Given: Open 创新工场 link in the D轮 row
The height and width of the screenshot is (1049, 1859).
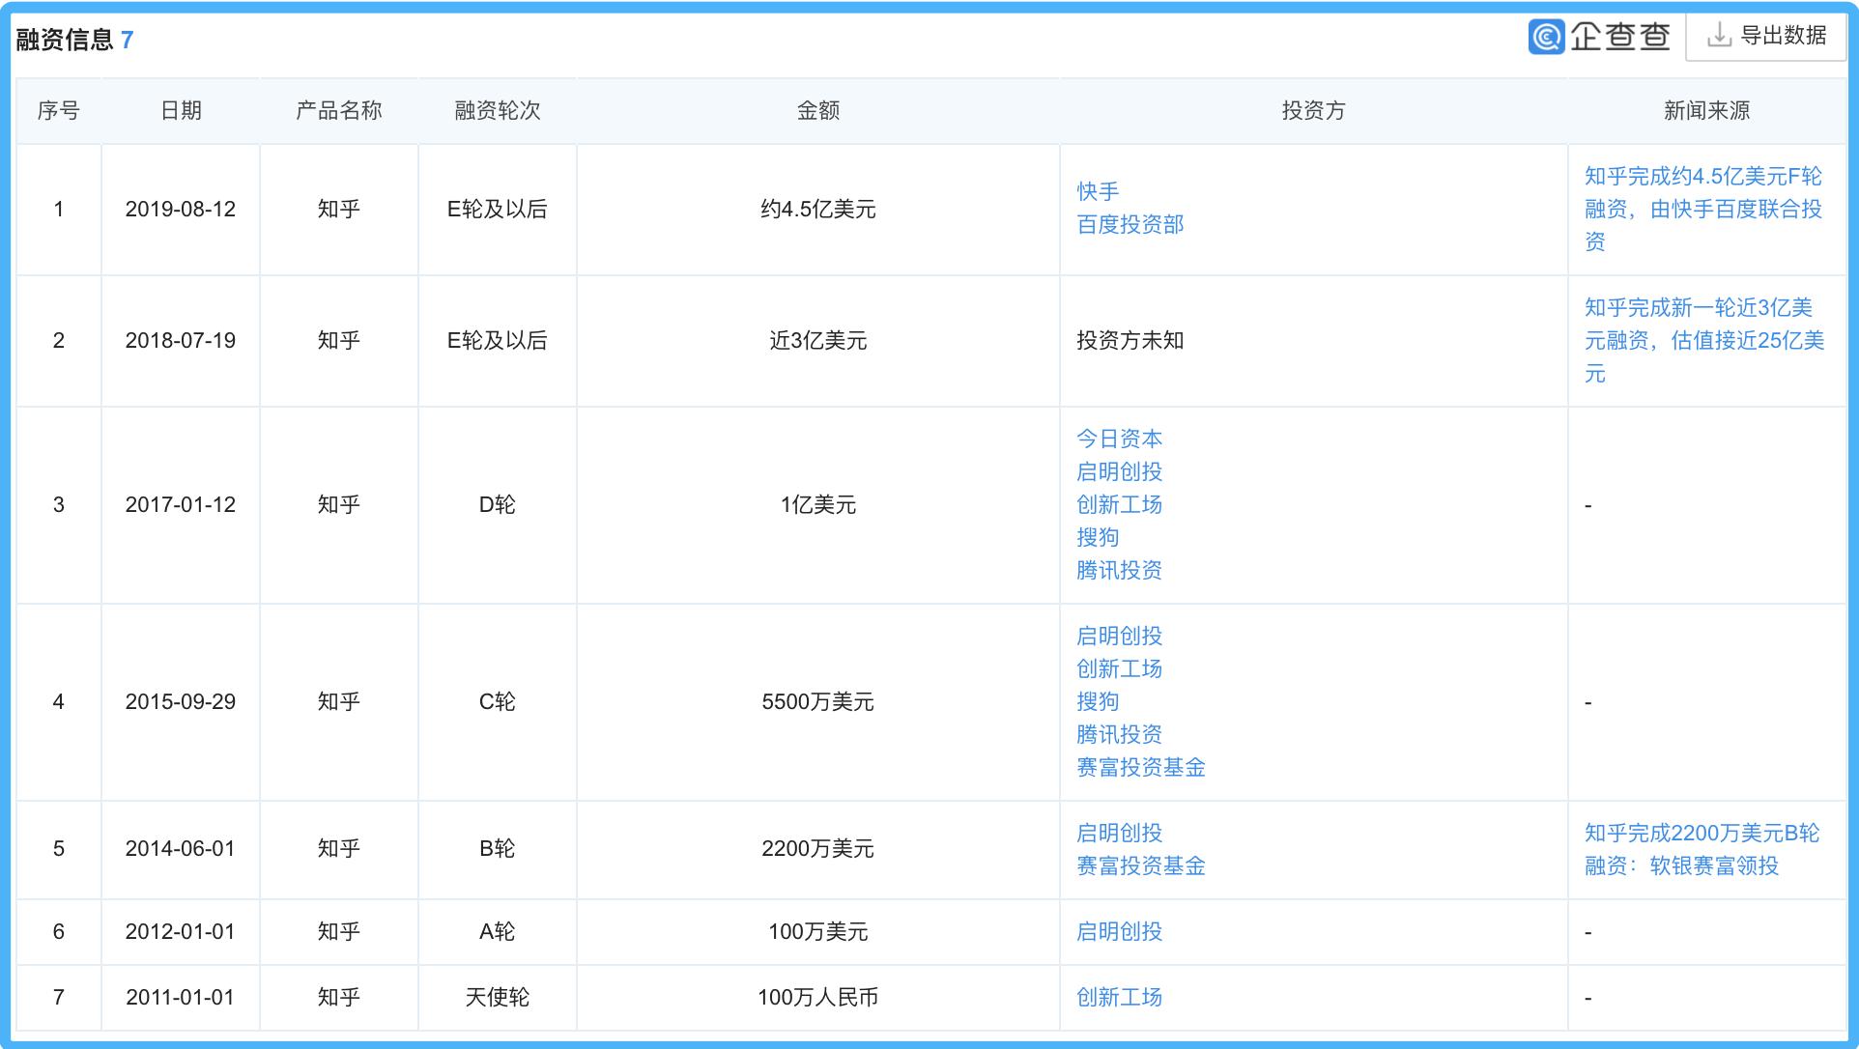Looking at the screenshot, I should point(1120,505).
